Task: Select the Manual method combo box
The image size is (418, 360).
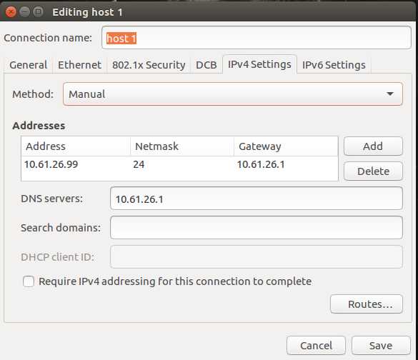Action: point(233,94)
